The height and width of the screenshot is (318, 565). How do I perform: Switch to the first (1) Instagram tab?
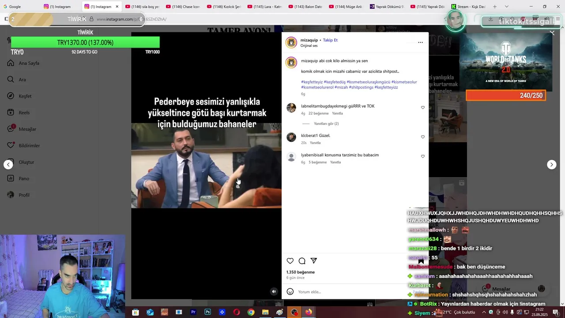tap(60, 7)
